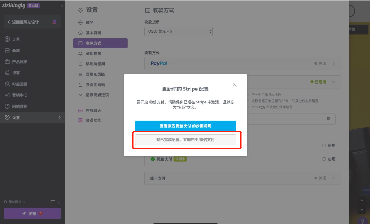Click the 域名 globe icon
370x224 pixels.
point(80,23)
